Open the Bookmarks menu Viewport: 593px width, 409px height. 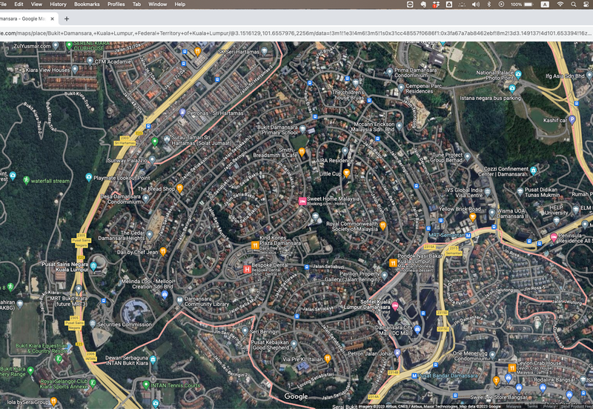click(x=87, y=4)
